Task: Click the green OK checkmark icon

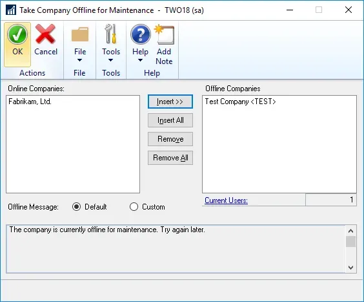Action: pos(17,34)
